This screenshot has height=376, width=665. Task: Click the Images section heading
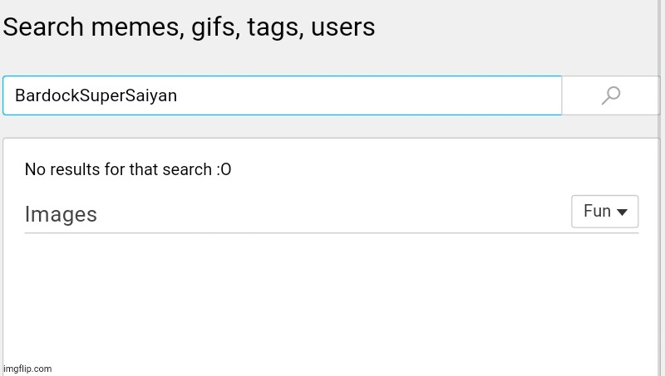click(x=61, y=214)
